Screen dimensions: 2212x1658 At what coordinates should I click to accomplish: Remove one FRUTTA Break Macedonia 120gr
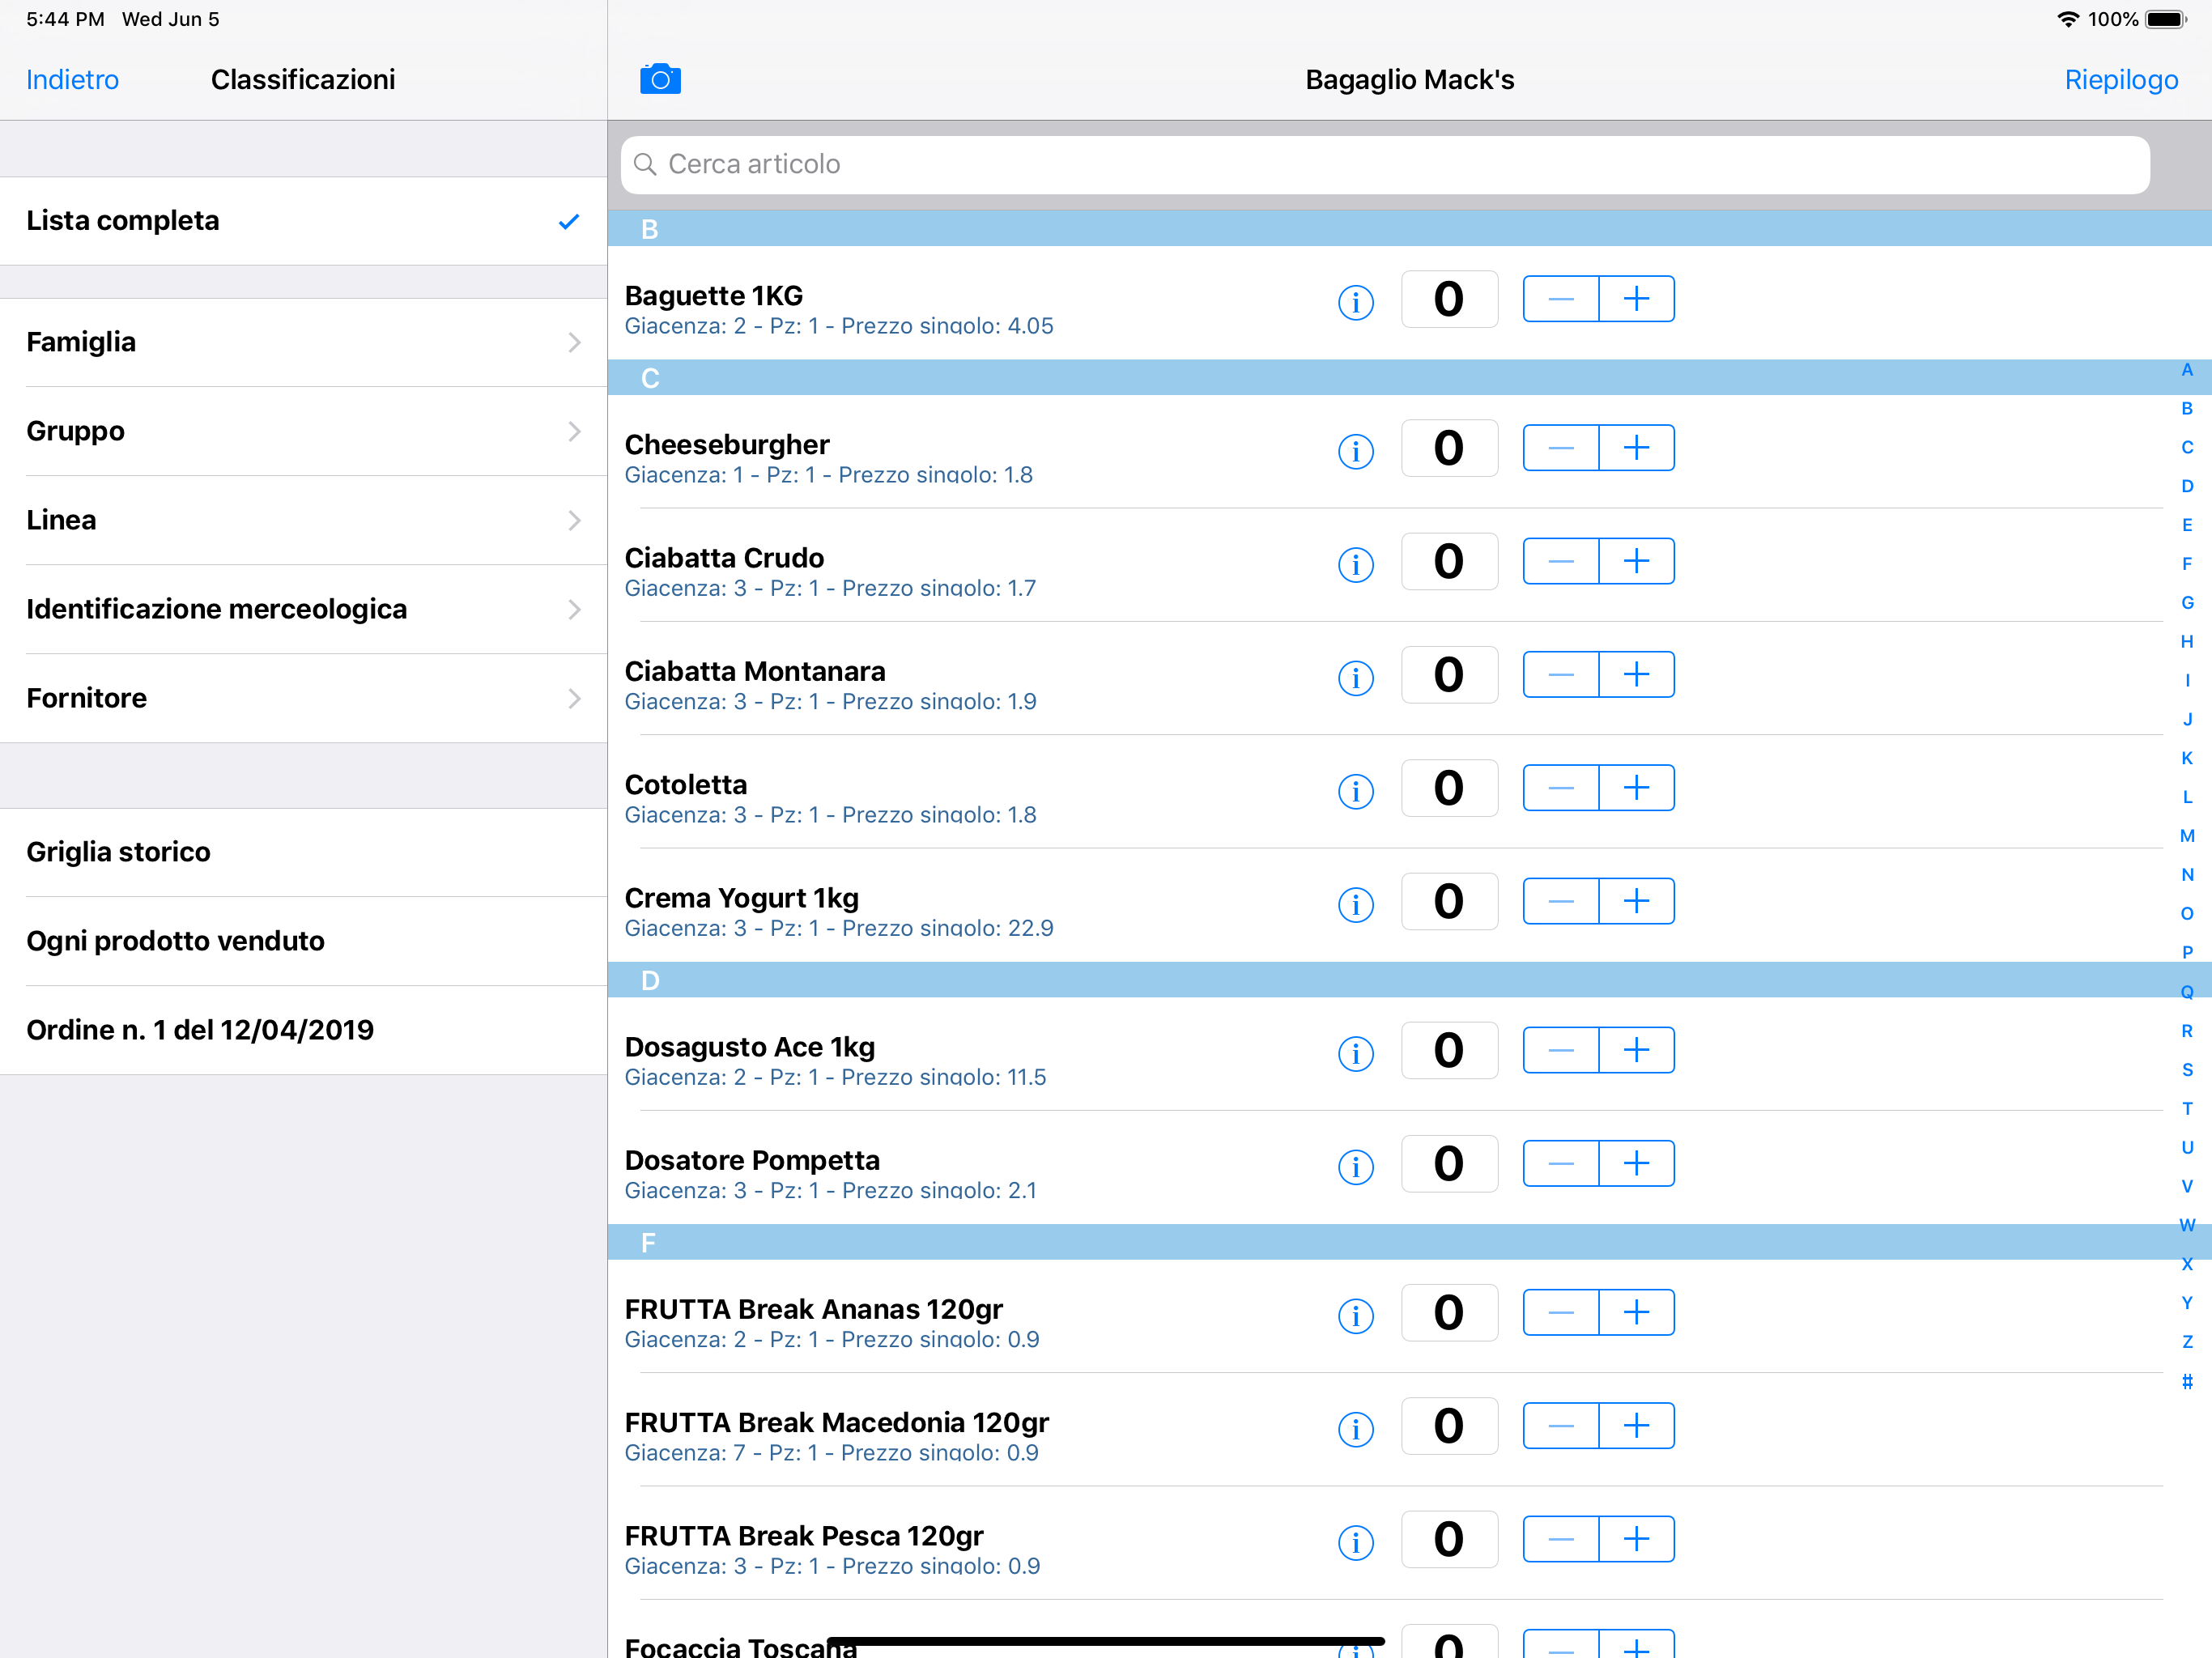(x=1560, y=1425)
